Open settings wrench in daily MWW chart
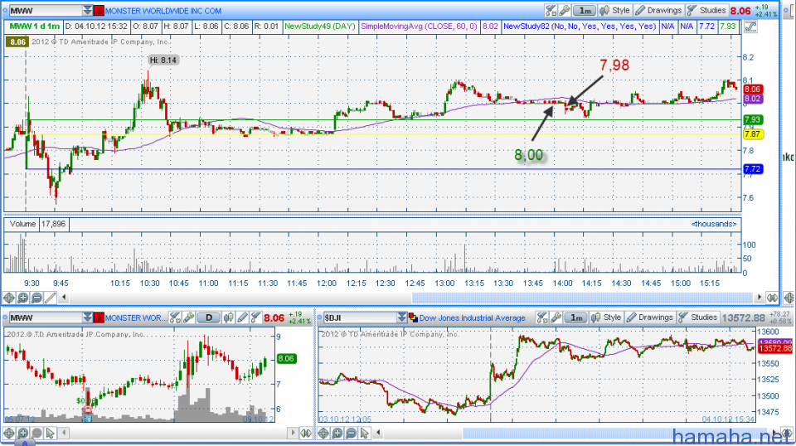The height and width of the screenshot is (446, 796). [189, 318]
